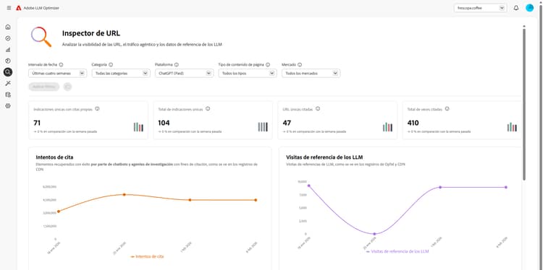Click the trend bars icon beside 104
Screen dimensions: 543x270
[x=263, y=127]
